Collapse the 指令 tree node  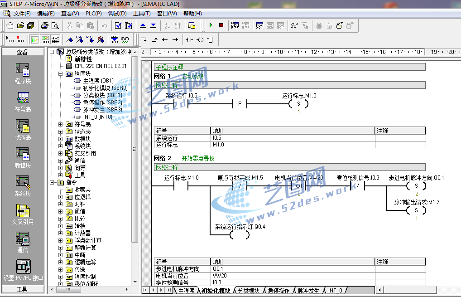click(52, 182)
